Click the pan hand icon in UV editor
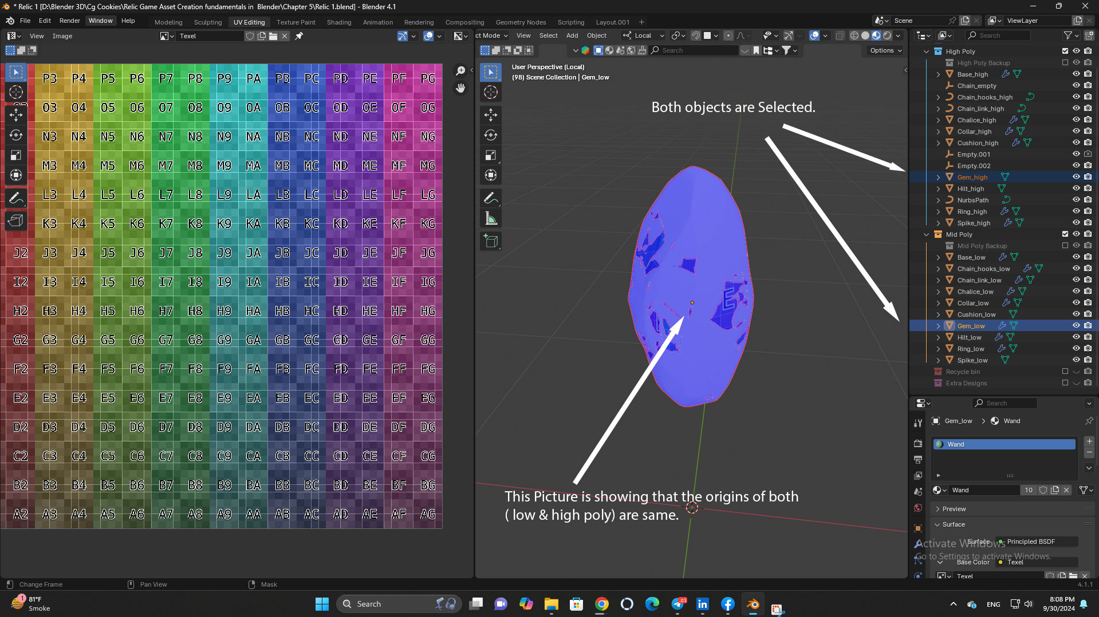 460,88
